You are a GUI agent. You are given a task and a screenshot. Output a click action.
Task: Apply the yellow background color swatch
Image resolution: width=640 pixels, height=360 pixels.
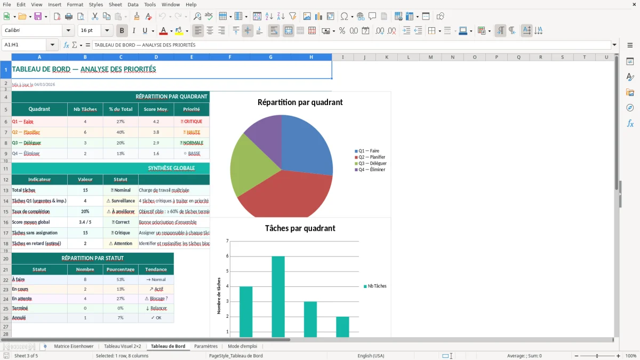click(x=179, y=31)
